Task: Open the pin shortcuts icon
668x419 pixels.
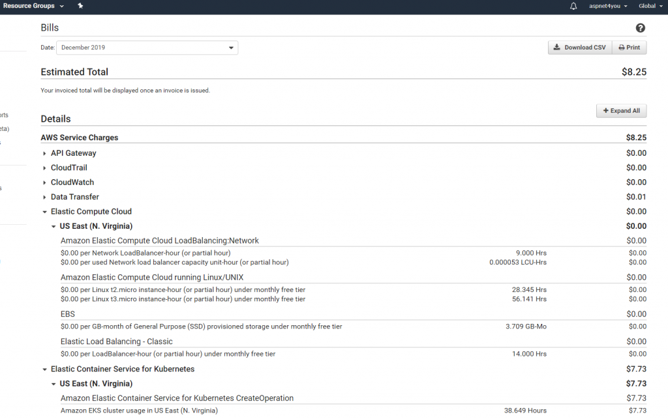Action: pyautogui.click(x=80, y=6)
